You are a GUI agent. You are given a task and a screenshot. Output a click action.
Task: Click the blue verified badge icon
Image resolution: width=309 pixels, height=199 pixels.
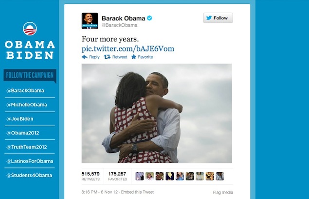pos(149,18)
